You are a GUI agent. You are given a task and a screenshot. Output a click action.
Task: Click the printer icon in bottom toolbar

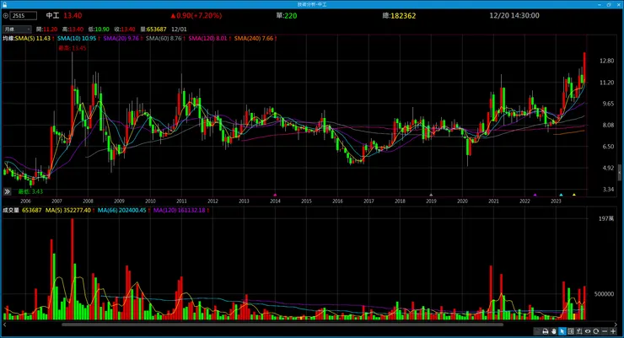[546, 331]
